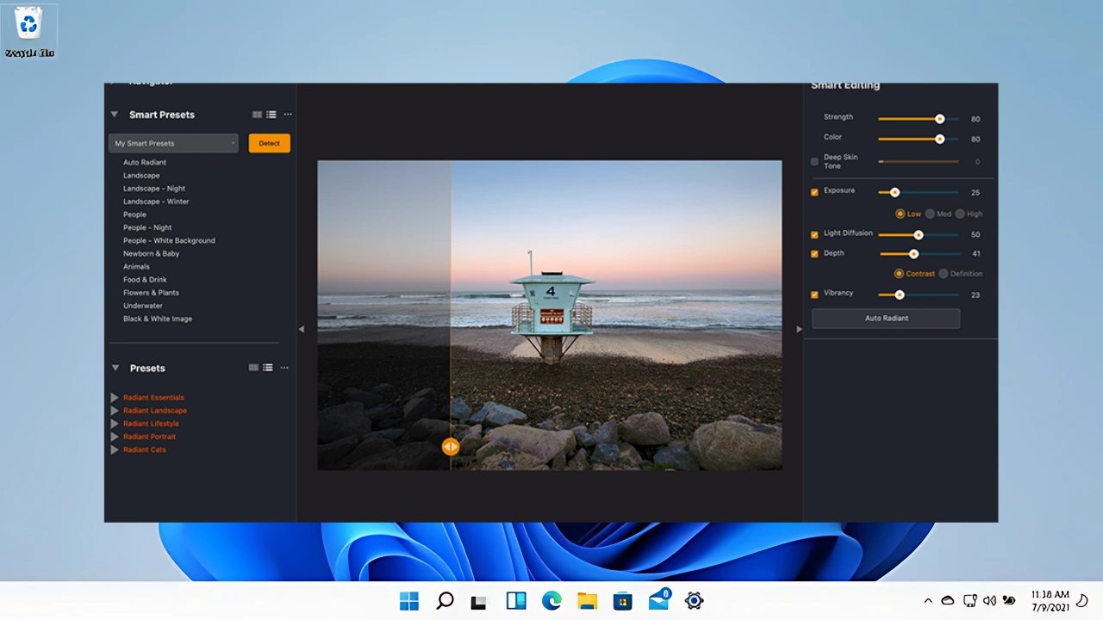
Task: Uncheck the Vibrancy checkbox
Action: coord(814,294)
